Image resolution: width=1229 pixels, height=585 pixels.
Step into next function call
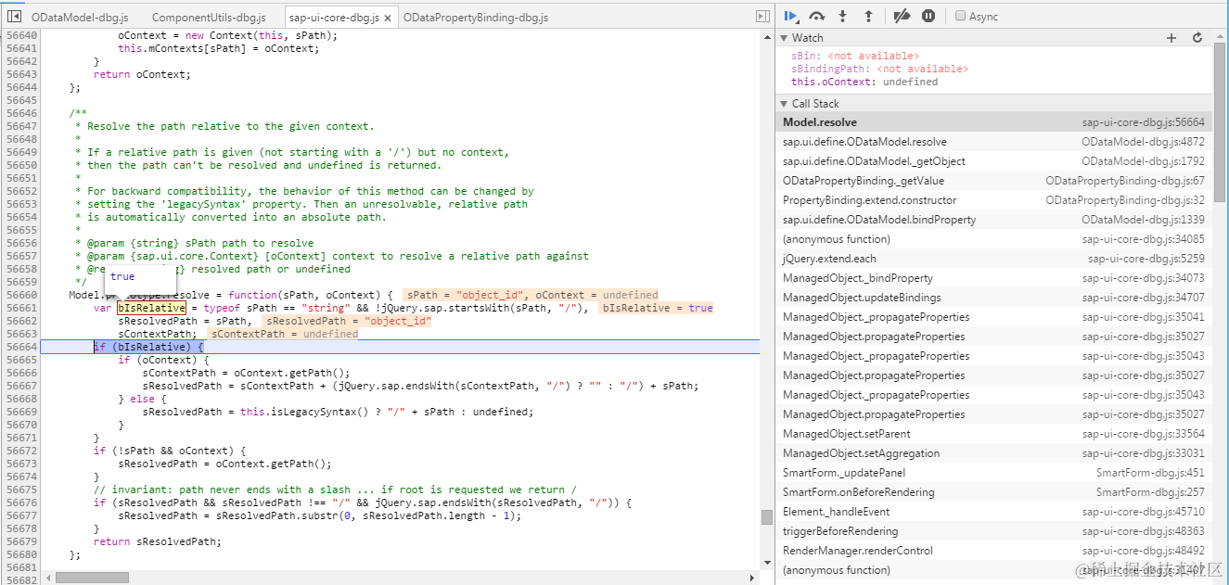(x=842, y=16)
